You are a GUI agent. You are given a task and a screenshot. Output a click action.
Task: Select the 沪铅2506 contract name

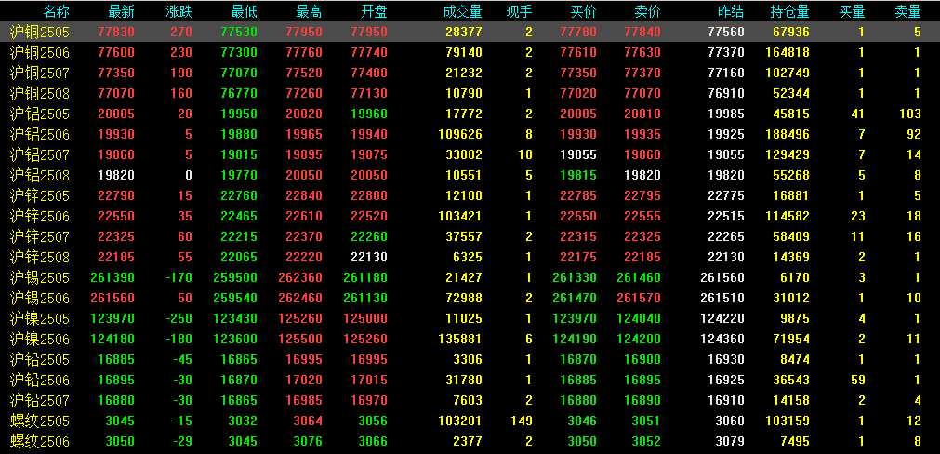coord(40,380)
